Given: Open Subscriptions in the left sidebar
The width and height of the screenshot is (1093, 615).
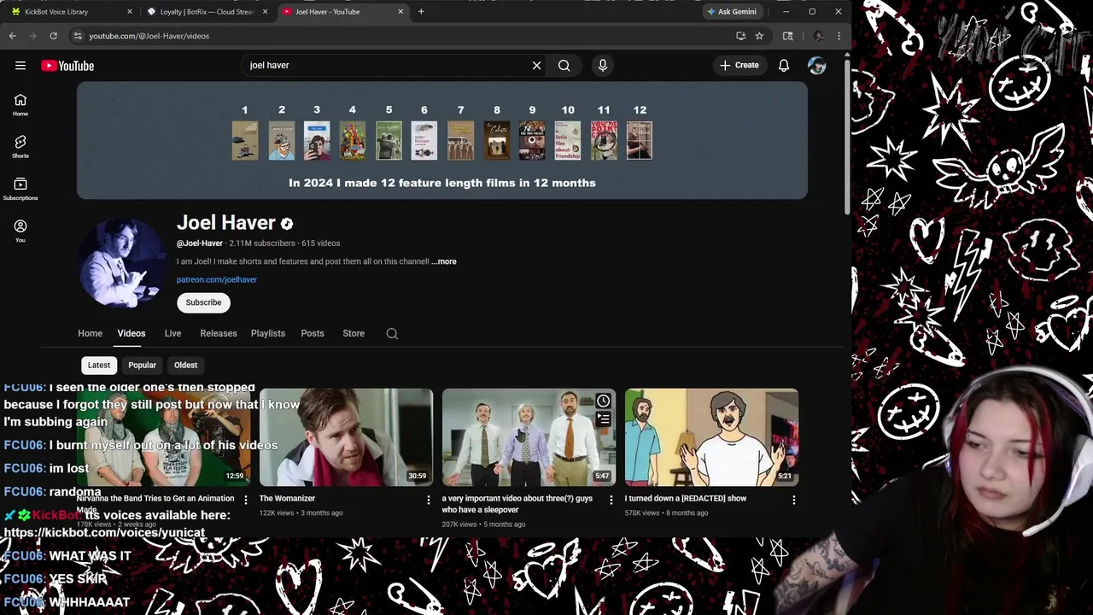Looking at the screenshot, I should (x=20, y=189).
